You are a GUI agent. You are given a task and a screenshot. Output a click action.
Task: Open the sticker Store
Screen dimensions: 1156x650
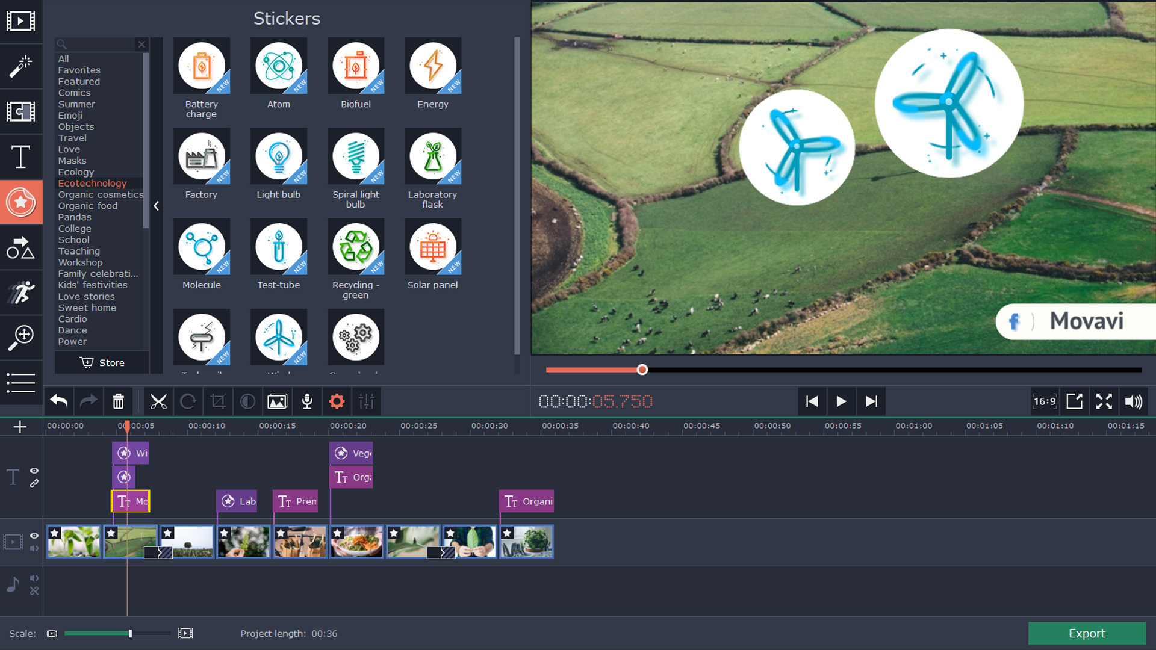point(101,362)
